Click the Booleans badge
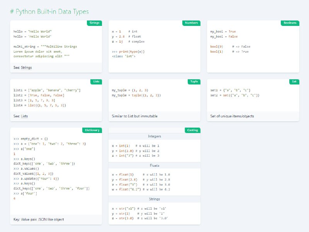Screen dimensions: 309x232 click(290, 23)
